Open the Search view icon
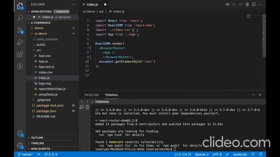Image resolution: width=280 pixels, height=157 pixels. tap(20, 18)
